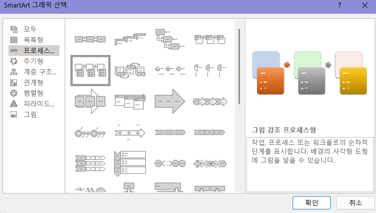
Task: Select the 주기형 category
Action: (x=34, y=61)
